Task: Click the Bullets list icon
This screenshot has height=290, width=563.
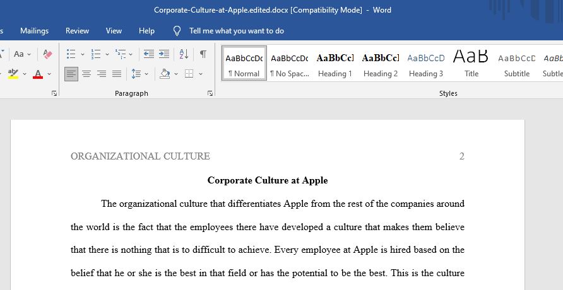Action: point(71,54)
